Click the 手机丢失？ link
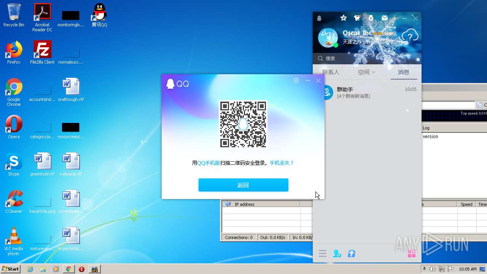 pos(282,163)
